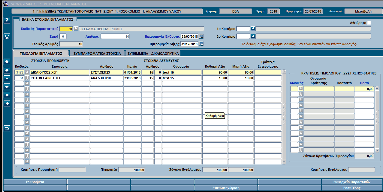Save the record via the floppy disk icon
383x192 pixels.
(7, 37)
